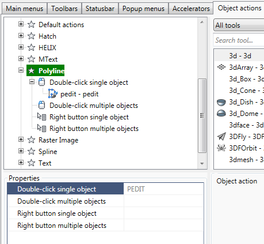Expand the Spline tree node
The image size is (264, 244).
[x=21, y=151]
